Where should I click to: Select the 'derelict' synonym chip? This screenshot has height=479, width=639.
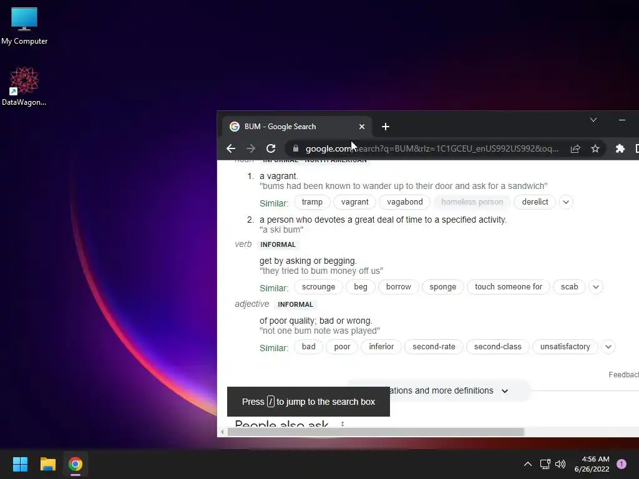535,202
